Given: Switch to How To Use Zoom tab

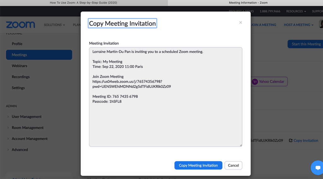Looking at the screenshot, I should pos(83,3).
